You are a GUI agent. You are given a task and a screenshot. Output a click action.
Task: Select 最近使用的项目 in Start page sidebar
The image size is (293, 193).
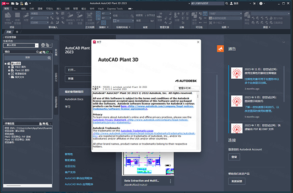click(x=74, y=92)
